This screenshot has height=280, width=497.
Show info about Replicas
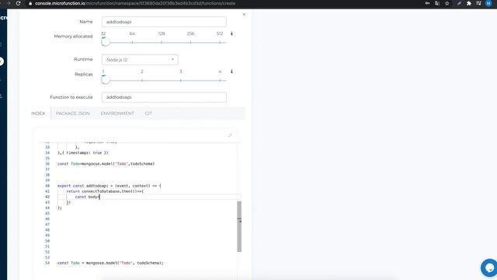point(231,71)
